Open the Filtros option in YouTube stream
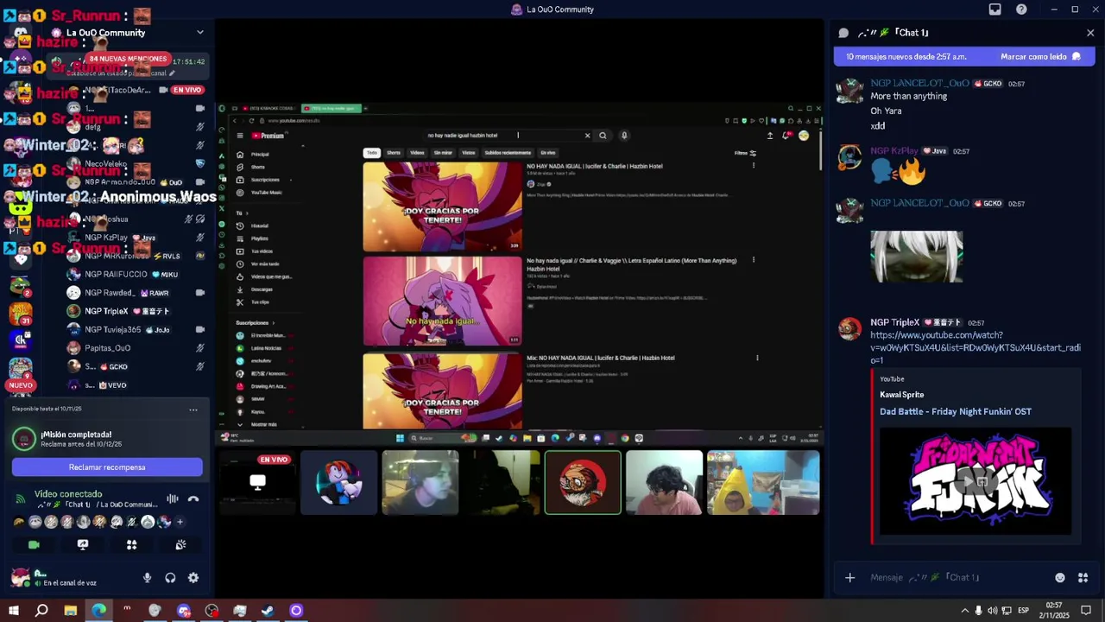Viewport: 1105px width, 622px height. click(x=745, y=153)
